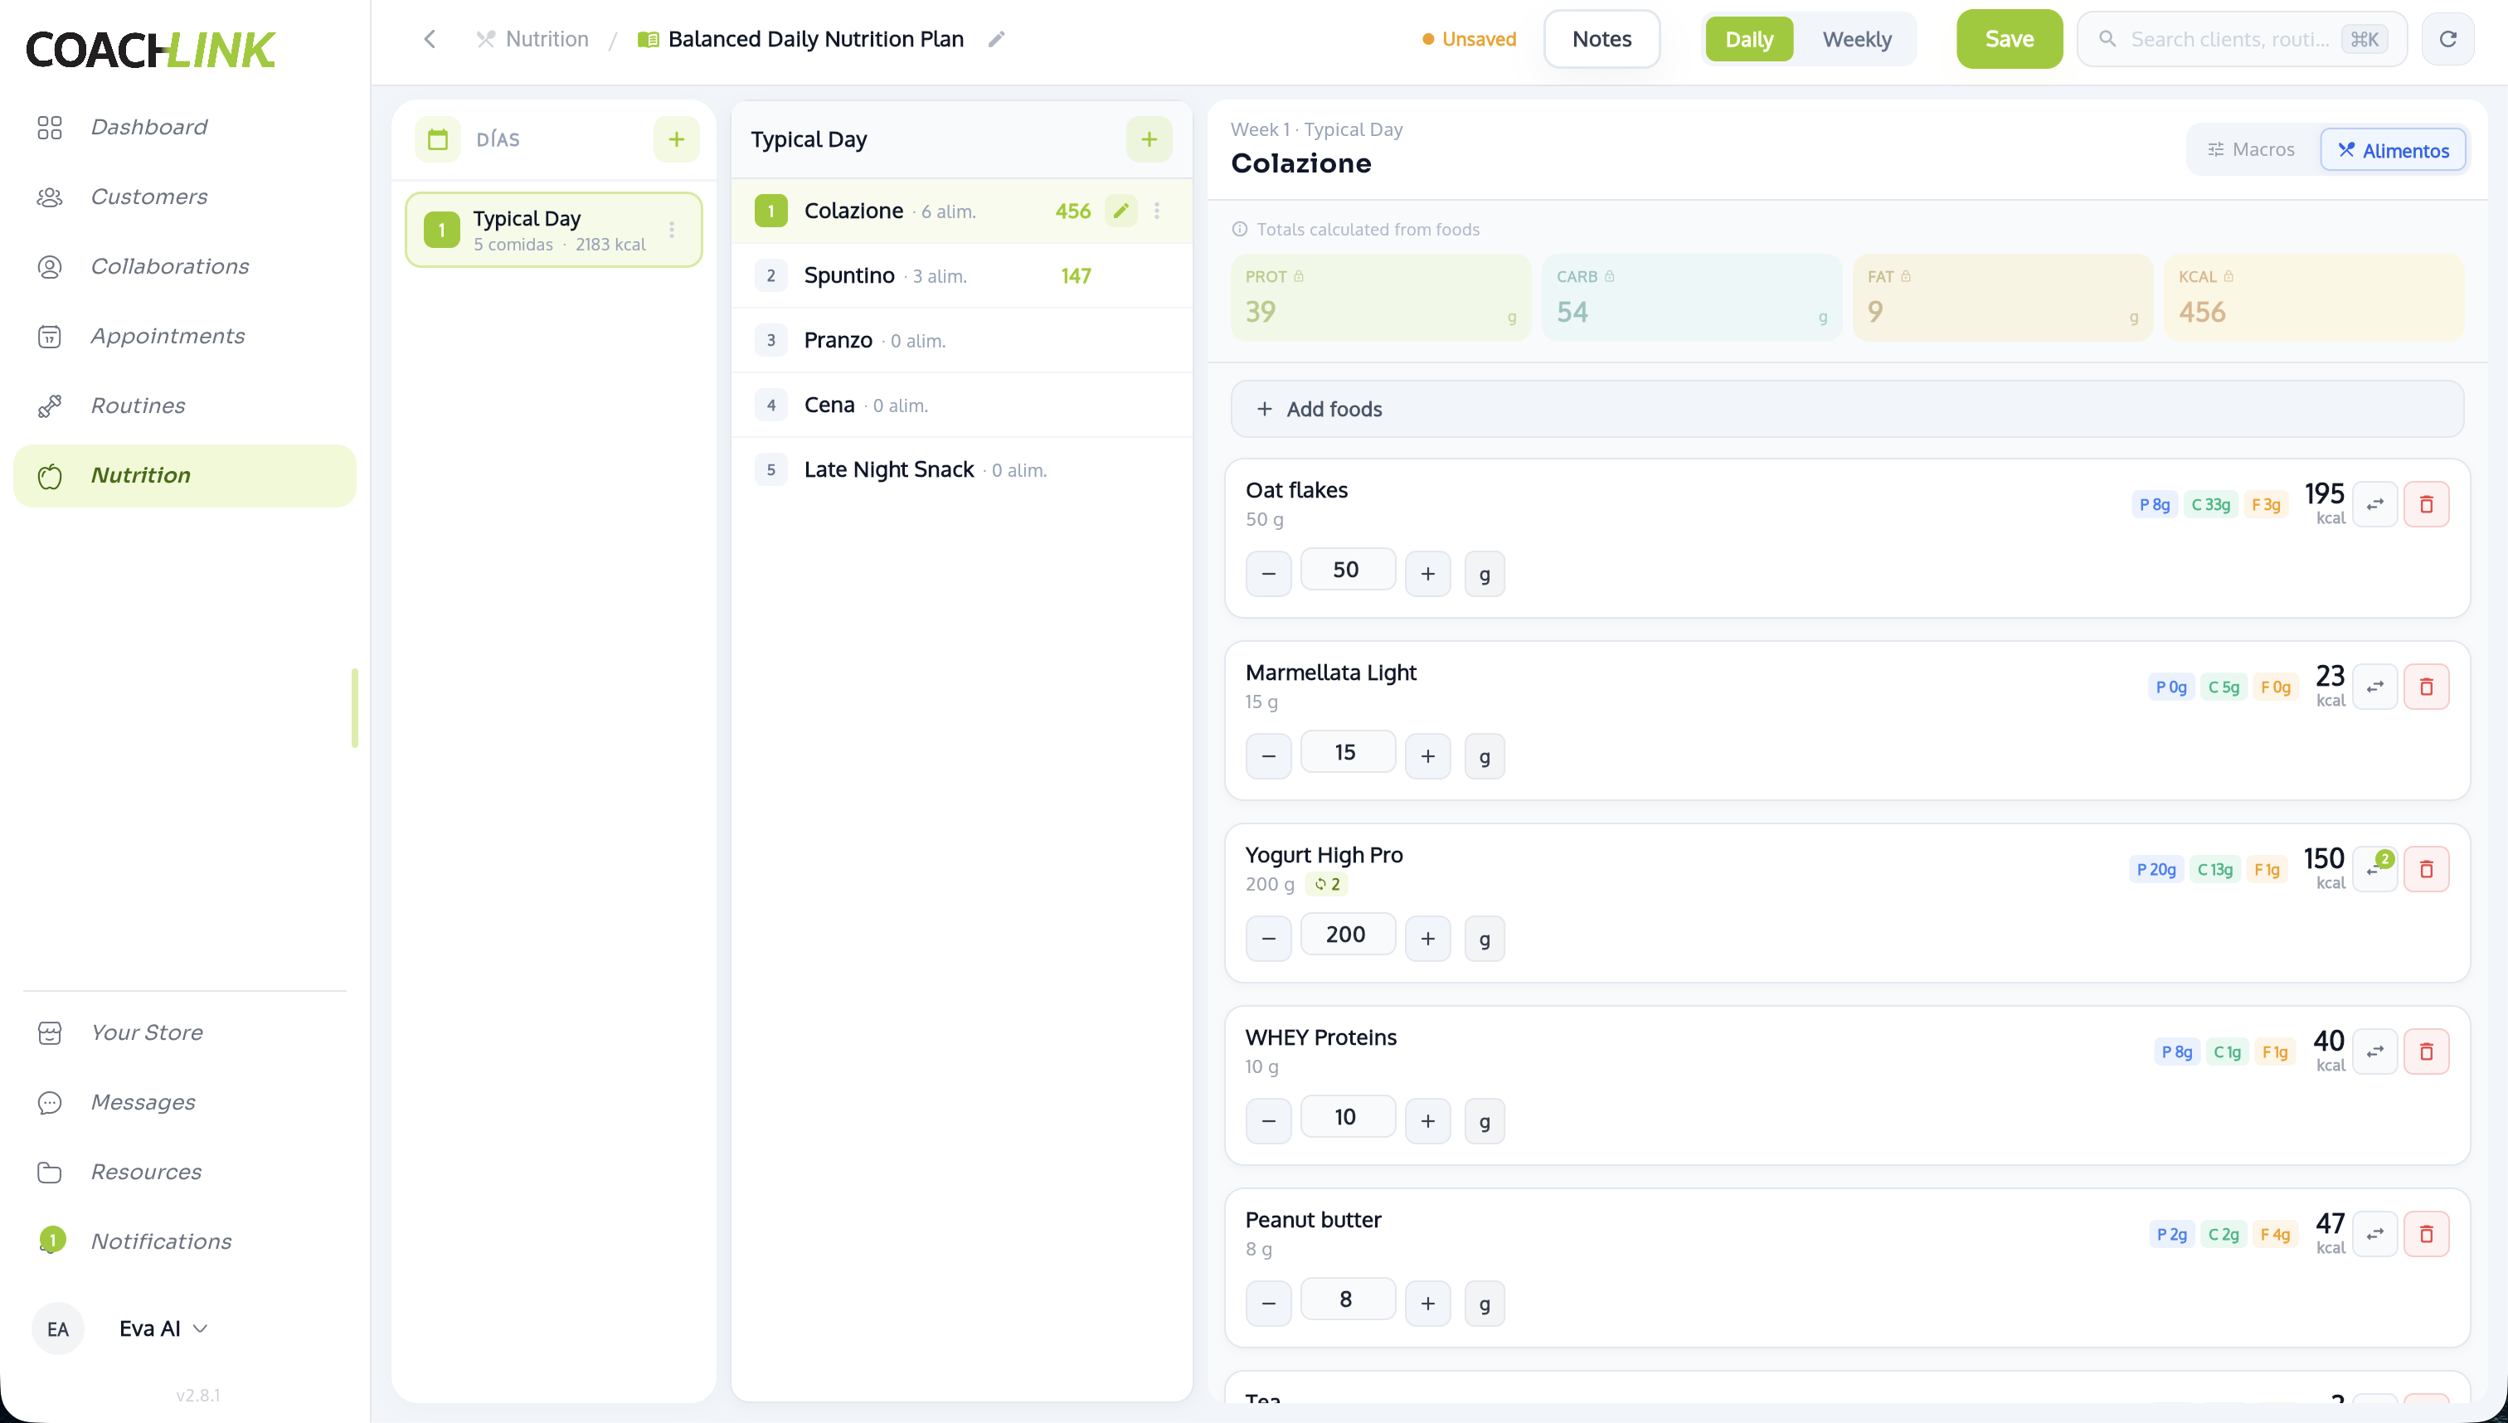Select the Cena meal
This screenshot has width=2508, height=1423.
962,405
